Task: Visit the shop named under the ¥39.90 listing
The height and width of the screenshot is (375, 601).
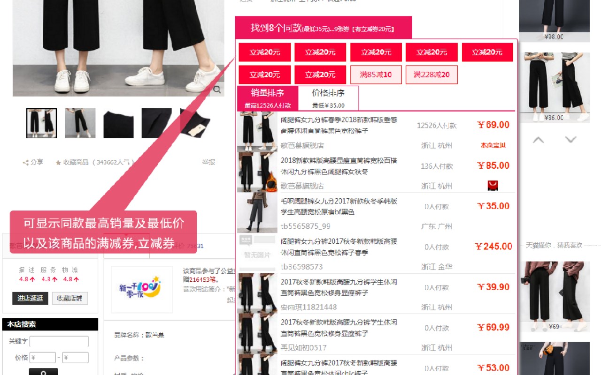Action: coord(309,307)
